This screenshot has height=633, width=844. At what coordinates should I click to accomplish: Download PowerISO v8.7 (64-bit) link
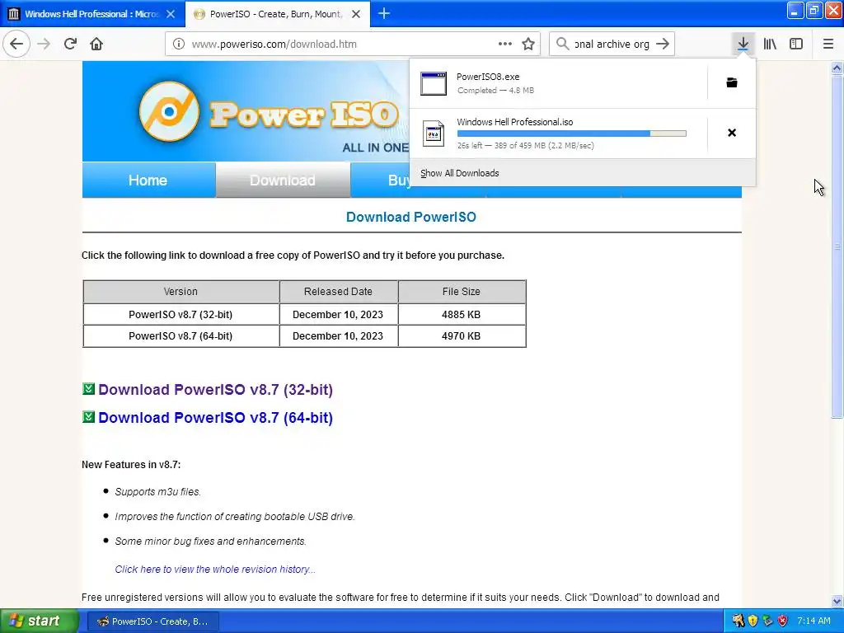215,418
